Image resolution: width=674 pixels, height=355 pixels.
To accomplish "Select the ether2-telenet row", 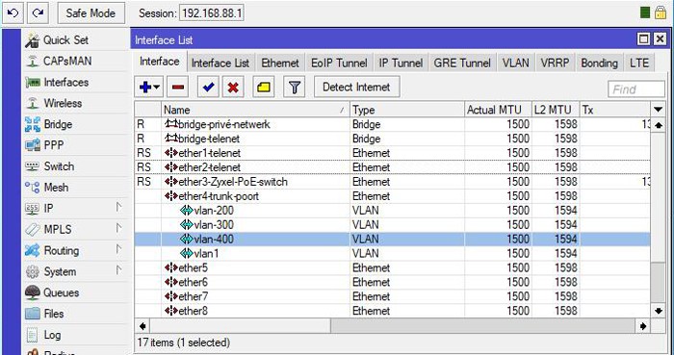I will 393,167.
